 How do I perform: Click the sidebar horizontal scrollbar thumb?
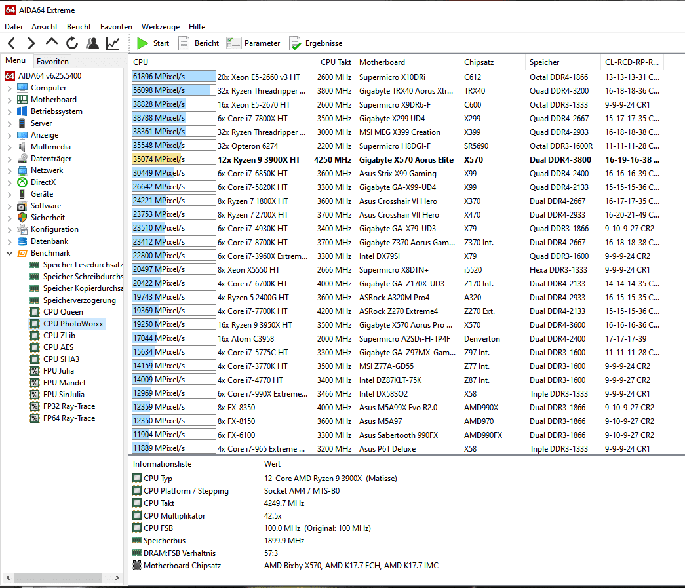pos(58,578)
